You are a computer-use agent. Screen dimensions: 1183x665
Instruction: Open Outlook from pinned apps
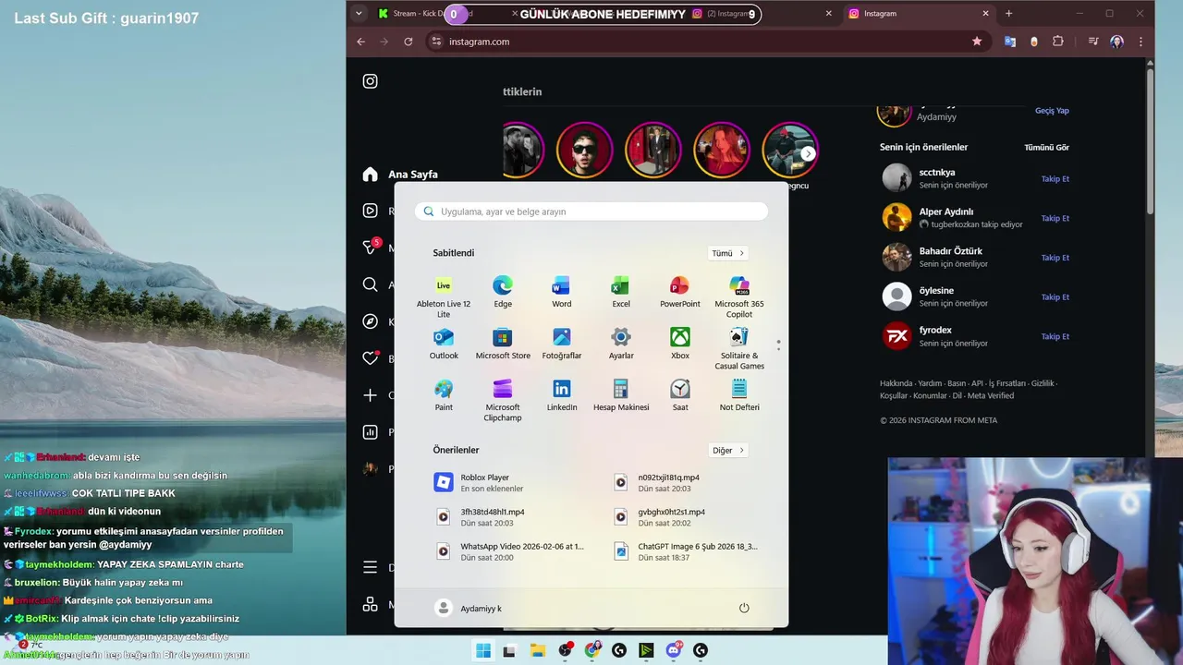[x=444, y=344]
